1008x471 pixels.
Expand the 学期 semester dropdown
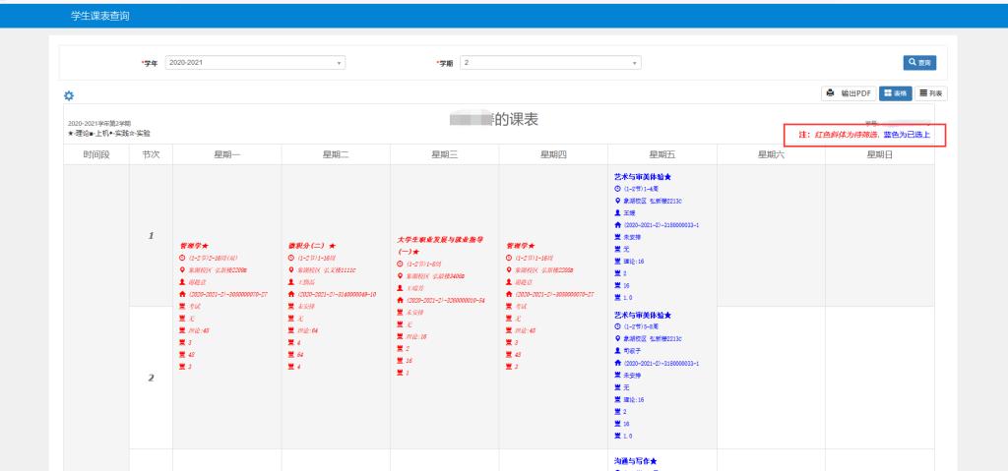coord(551,63)
